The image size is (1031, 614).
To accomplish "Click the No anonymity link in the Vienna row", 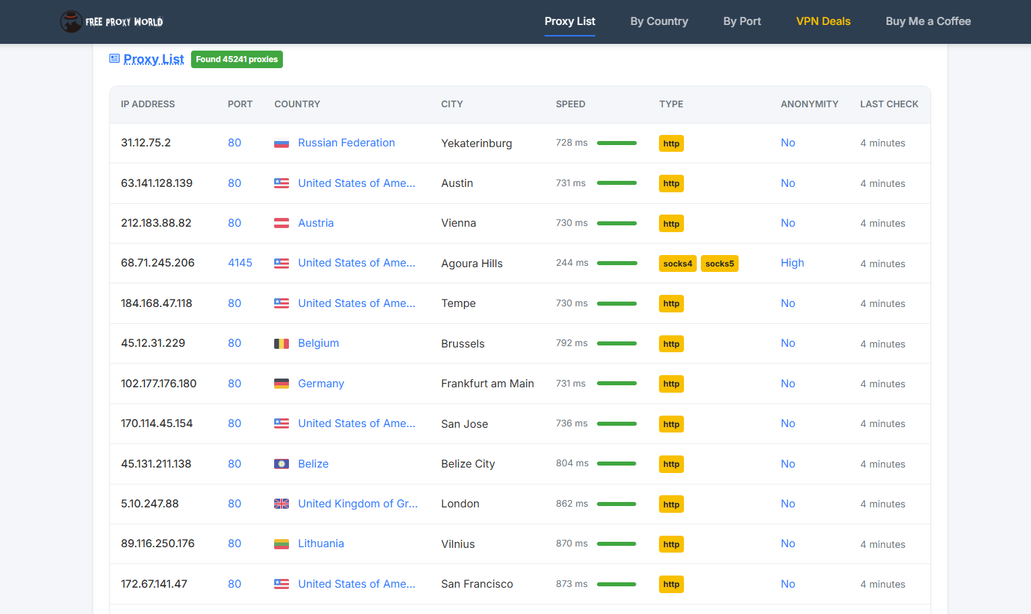I will tap(788, 223).
